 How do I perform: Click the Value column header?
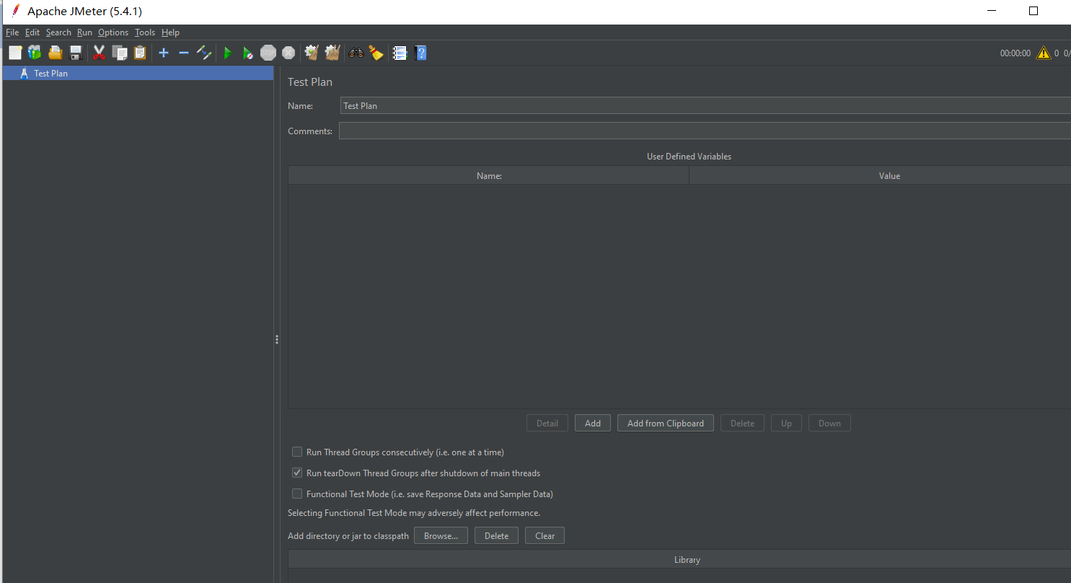pos(880,175)
